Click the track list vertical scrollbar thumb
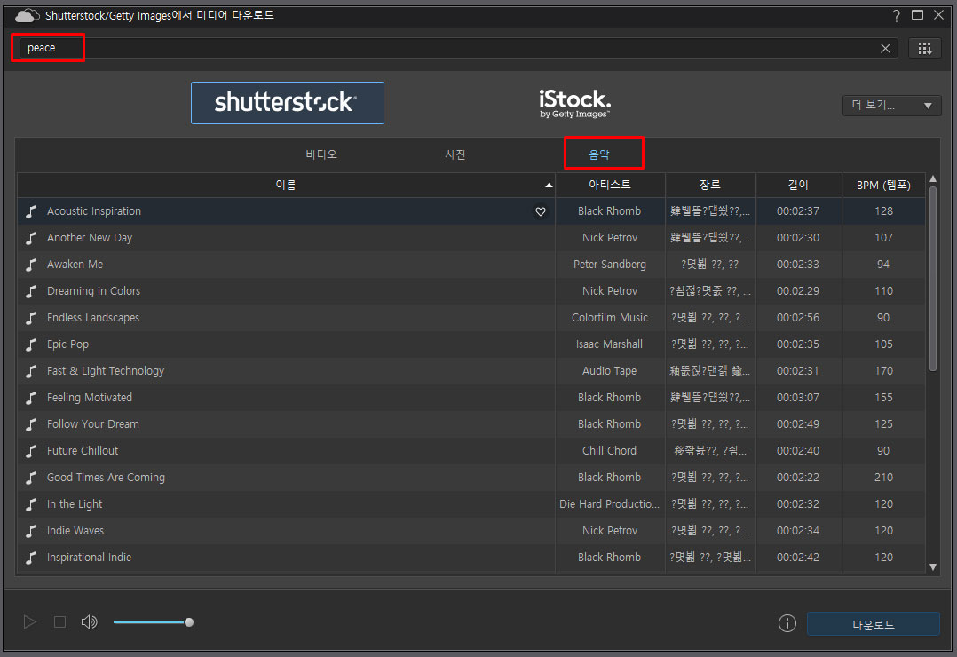 [x=932, y=279]
